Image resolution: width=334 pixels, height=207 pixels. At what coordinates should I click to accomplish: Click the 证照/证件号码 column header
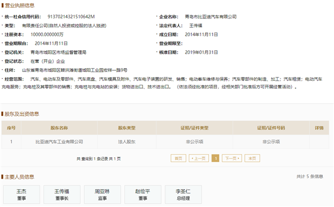pyautogui.click(x=271, y=128)
